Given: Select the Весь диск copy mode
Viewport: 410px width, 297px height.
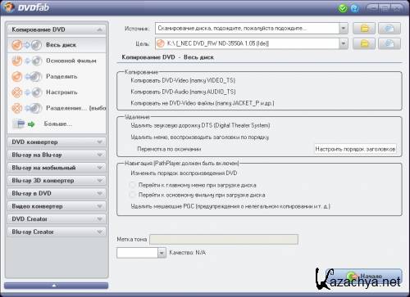Looking at the screenshot, I should (x=57, y=45).
